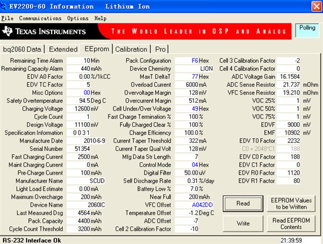The image size is (323, 244).
Task: Select the Charging Voltage value field
Action: [x=86, y=109]
